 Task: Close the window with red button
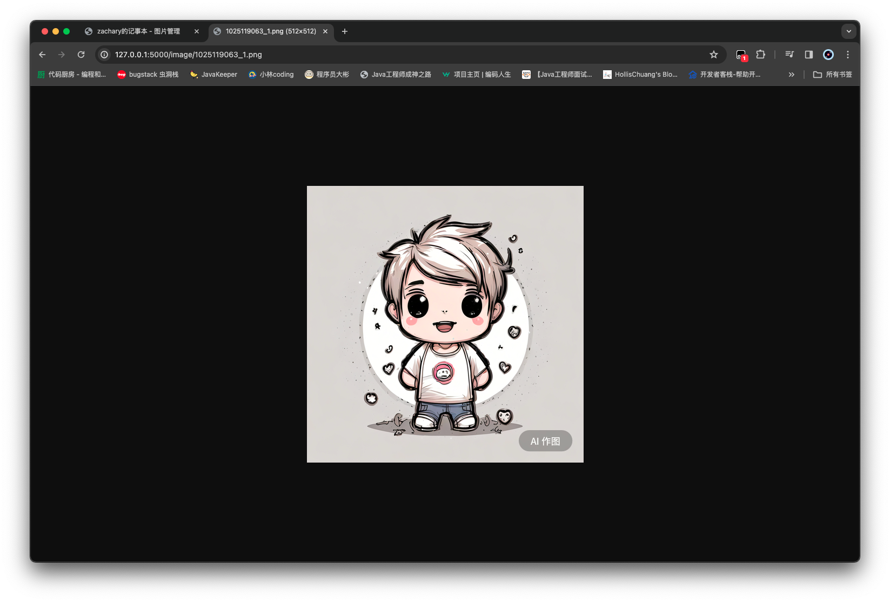coord(45,31)
